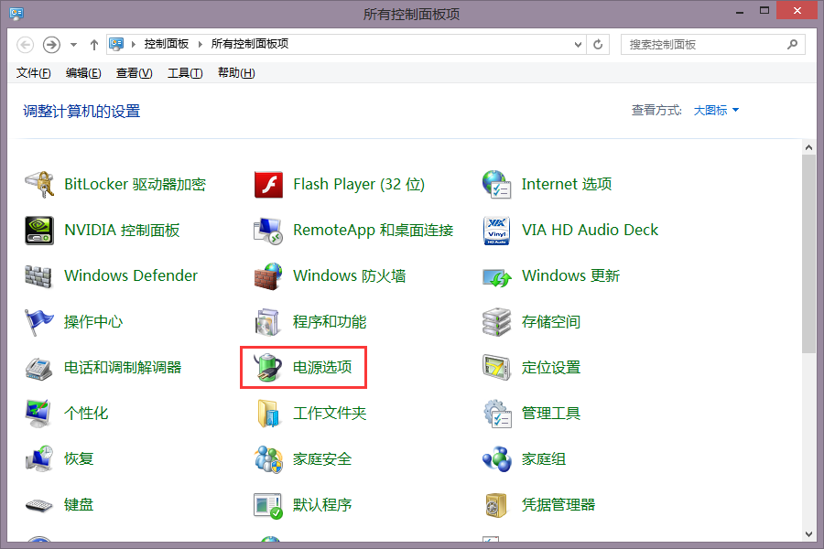824x549 pixels.
Task: Click the 管理工具 gear icon
Action: (497, 413)
